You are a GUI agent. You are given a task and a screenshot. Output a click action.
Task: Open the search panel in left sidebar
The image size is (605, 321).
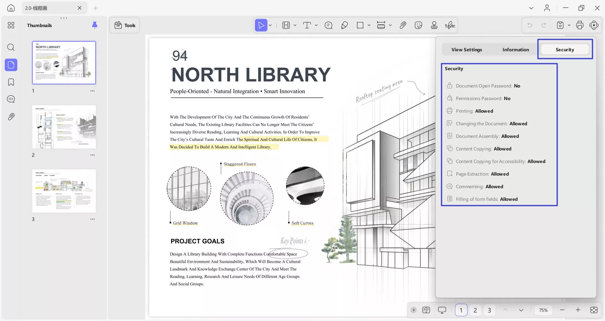click(x=11, y=48)
